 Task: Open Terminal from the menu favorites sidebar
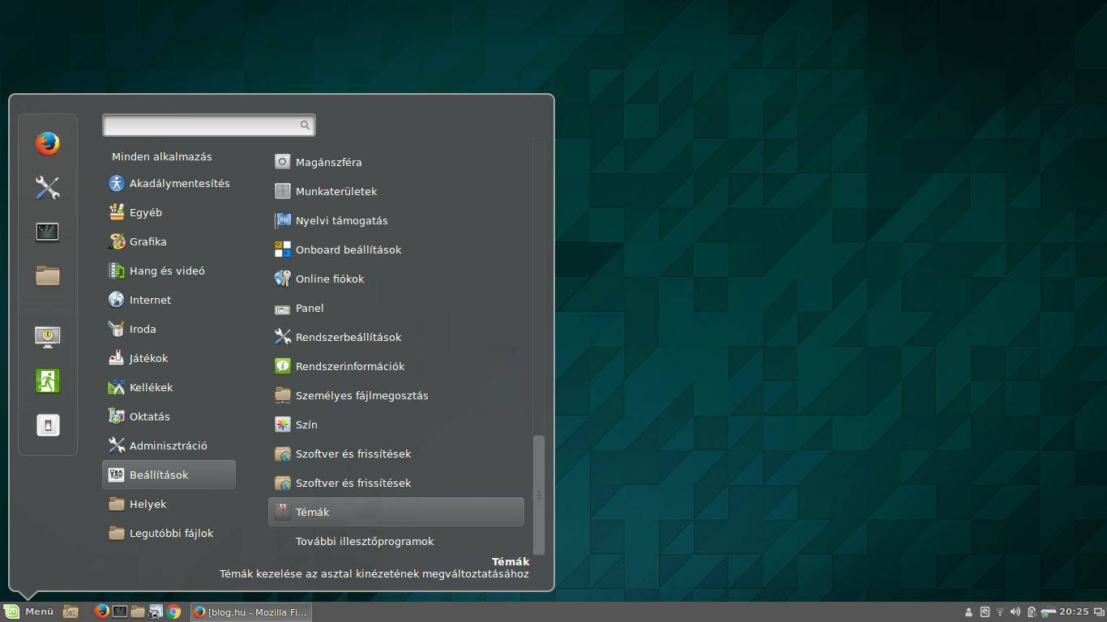tap(48, 232)
